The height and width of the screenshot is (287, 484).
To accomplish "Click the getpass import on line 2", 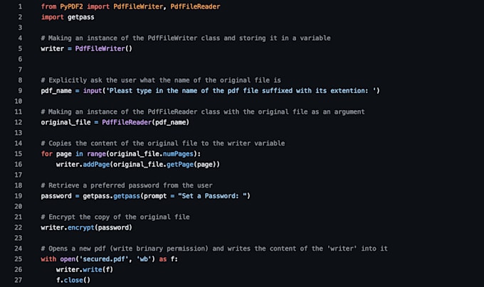I will coord(81,17).
